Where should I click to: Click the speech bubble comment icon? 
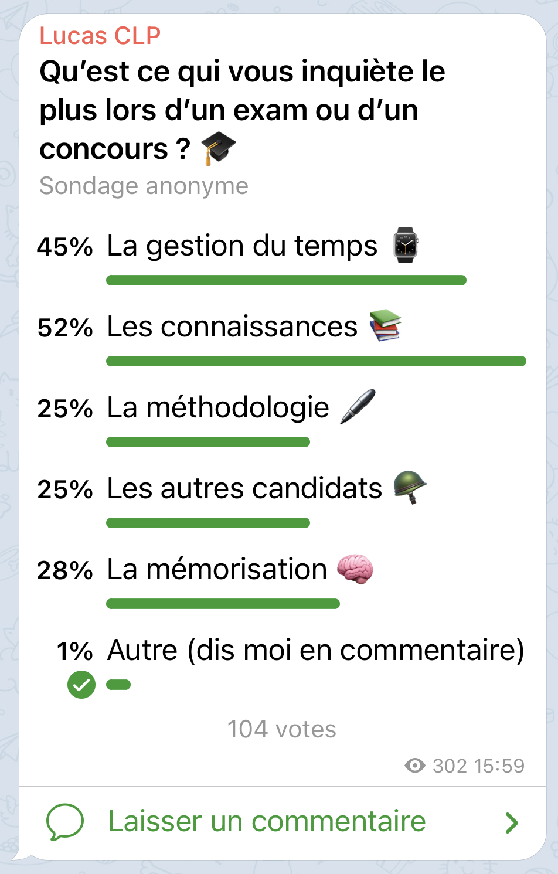(65, 821)
